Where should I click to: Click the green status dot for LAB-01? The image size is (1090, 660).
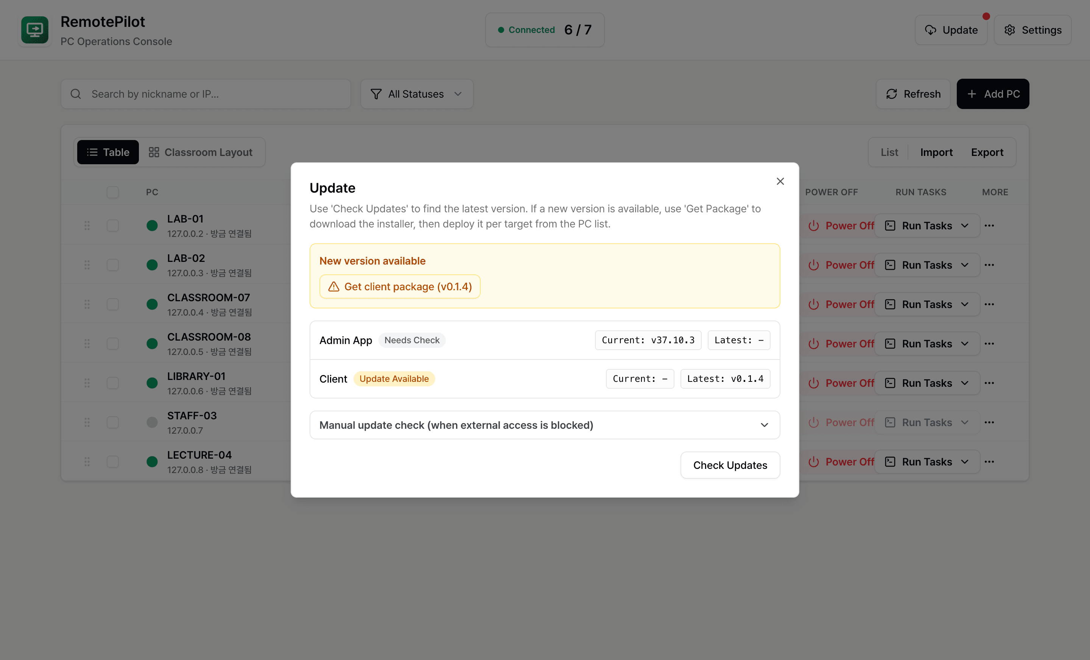pos(152,226)
